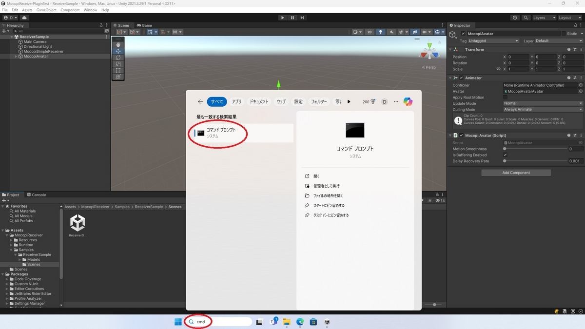
Task: Select the Scale tool in Scene toolbar
Action: pyautogui.click(x=118, y=64)
